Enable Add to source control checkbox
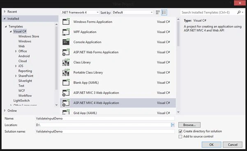The image size is (247, 151). click(x=180, y=137)
